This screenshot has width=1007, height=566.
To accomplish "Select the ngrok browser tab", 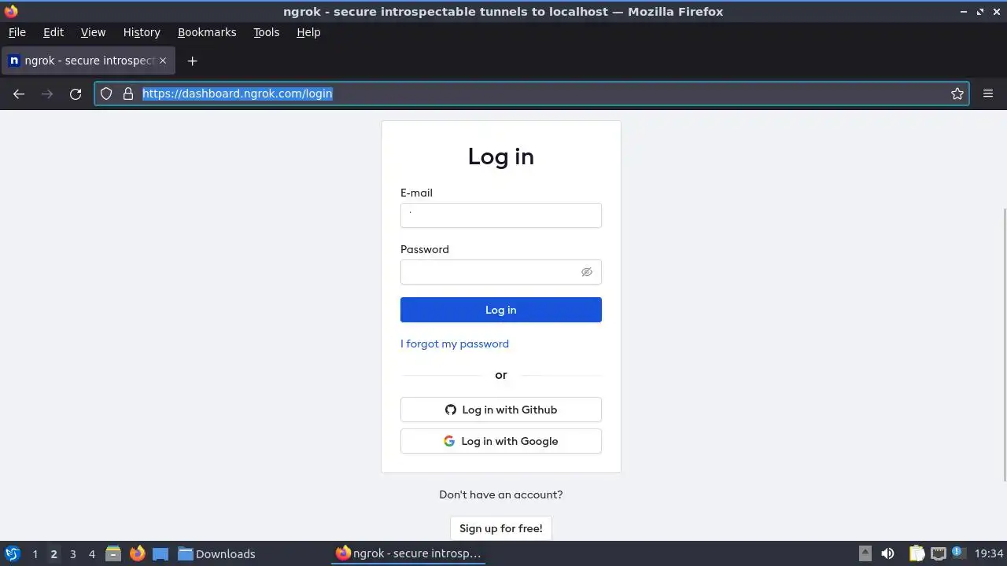I will [87, 61].
